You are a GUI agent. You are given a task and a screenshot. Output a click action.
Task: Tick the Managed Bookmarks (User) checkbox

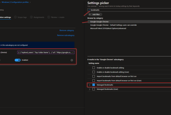tap(93, 89)
